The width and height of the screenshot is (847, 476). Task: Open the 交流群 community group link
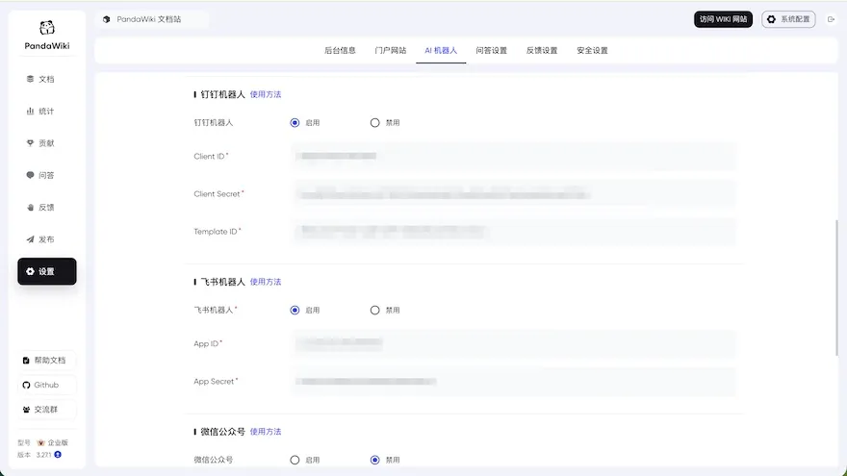pyautogui.click(x=47, y=410)
